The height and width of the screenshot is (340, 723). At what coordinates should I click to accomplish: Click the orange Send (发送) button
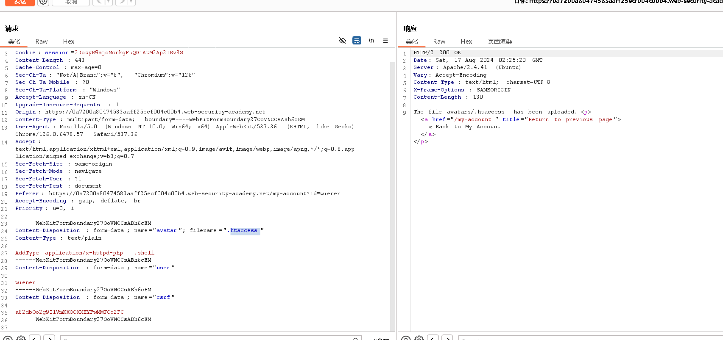click(x=20, y=2)
